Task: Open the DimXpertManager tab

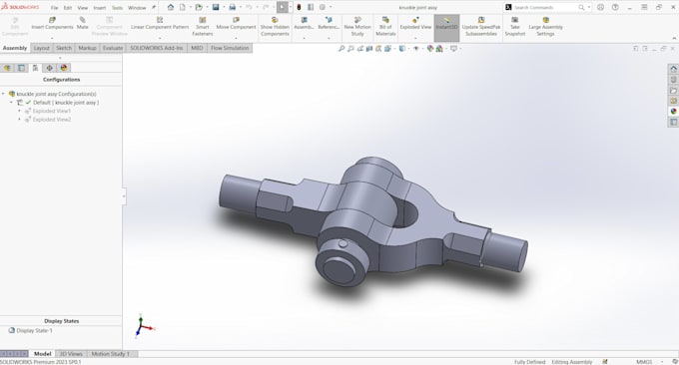Action: (49, 68)
